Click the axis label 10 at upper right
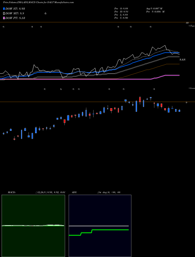 [x=187, y=23]
